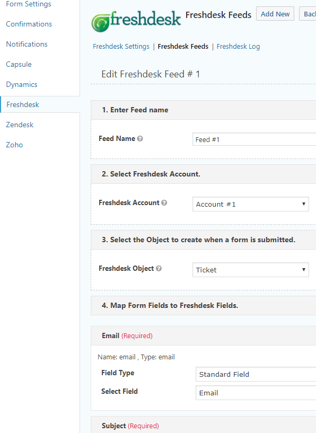The height and width of the screenshot is (433, 316).
Task: Open the Freshdesk Feeds link
Action: click(x=183, y=47)
